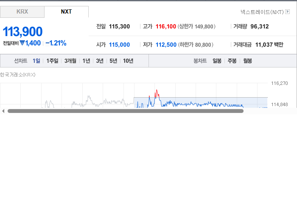Show the 1일 line chart

coord(36,61)
